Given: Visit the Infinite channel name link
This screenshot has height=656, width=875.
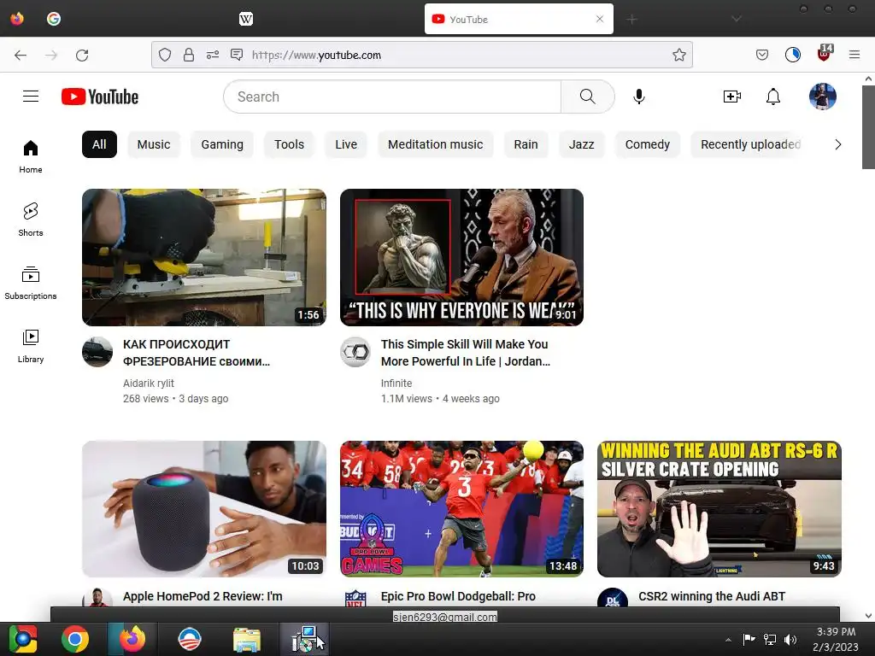Looking at the screenshot, I should coord(396,384).
